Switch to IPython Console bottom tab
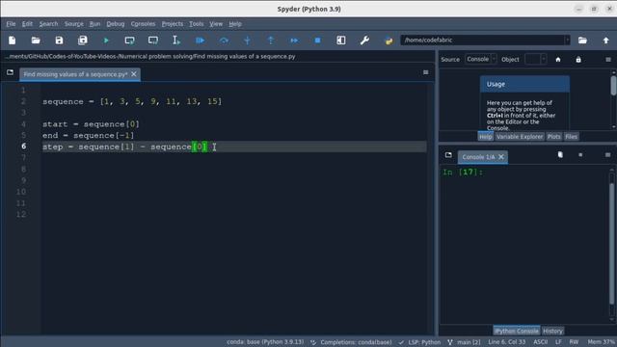Image resolution: width=617 pixels, height=347 pixels. [x=517, y=331]
